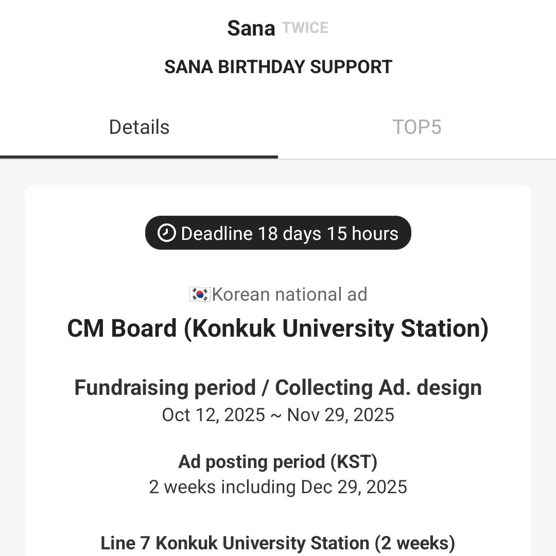Click the Korean national ad label
Screen dimensions: 556x556
pyautogui.click(x=289, y=294)
